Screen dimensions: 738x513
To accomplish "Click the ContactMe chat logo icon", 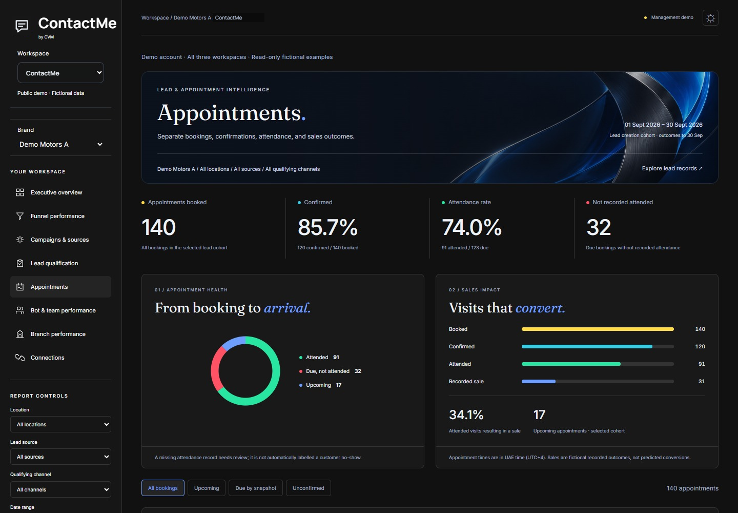I will tap(22, 26).
